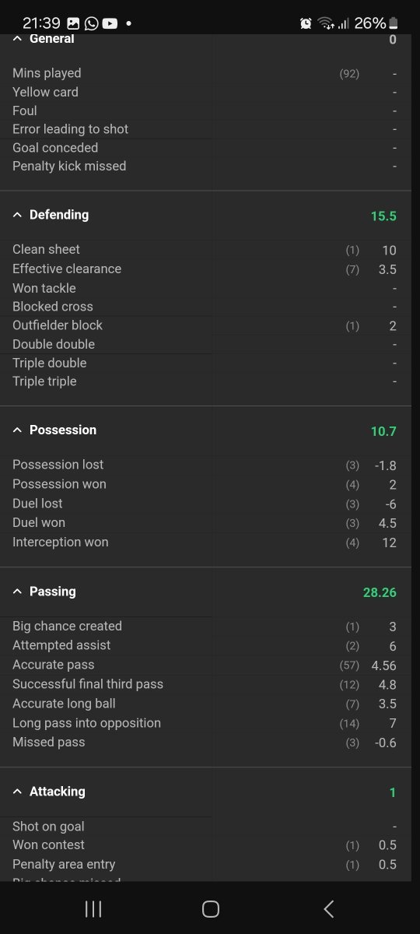Tap the YouTube notification icon
The image size is (420, 934).
tap(110, 23)
